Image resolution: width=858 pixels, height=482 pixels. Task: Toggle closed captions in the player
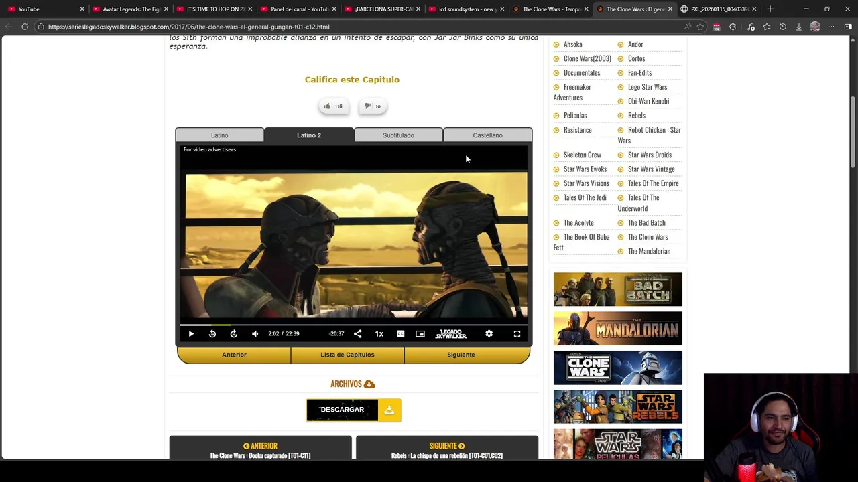(400, 333)
